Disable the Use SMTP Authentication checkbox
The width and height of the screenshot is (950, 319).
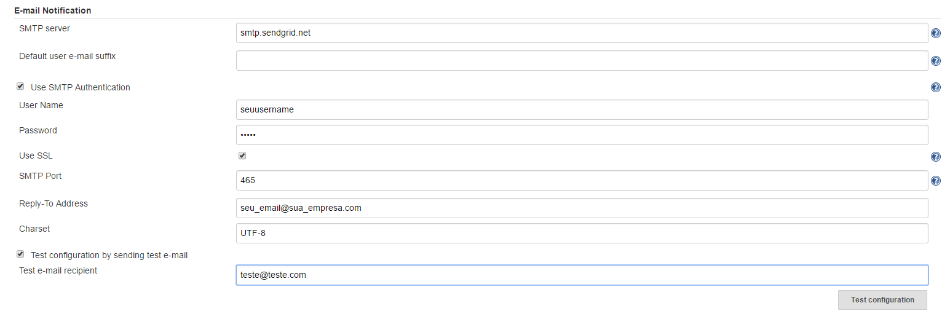(x=20, y=87)
